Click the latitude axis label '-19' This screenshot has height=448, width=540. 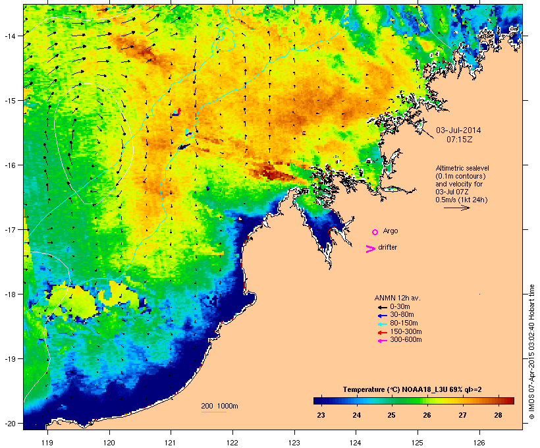(10, 359)
